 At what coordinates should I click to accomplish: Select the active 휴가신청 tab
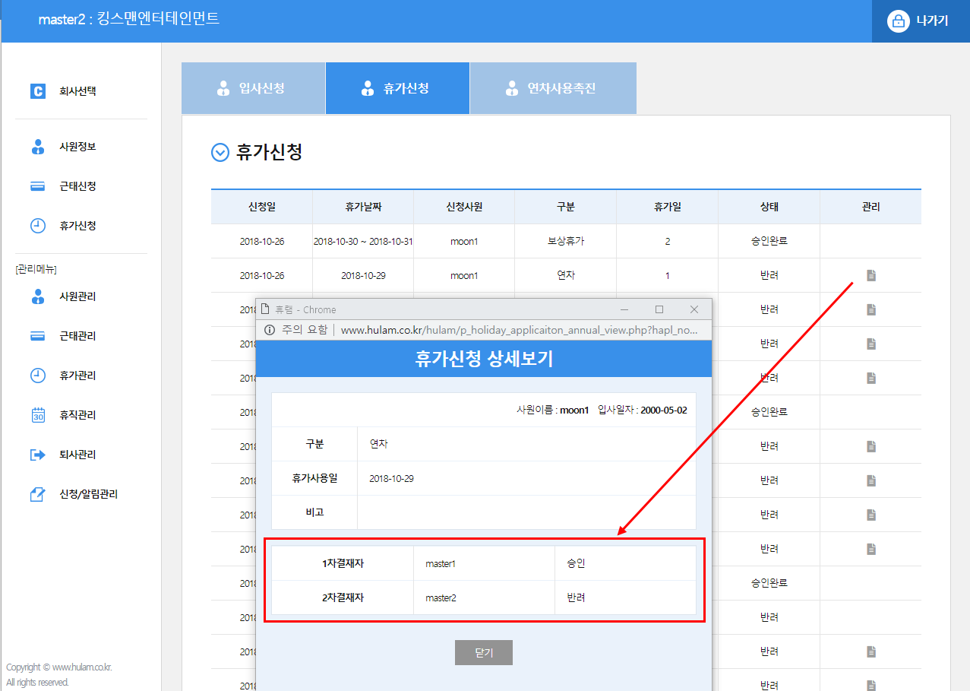click(x=397, y=88)
